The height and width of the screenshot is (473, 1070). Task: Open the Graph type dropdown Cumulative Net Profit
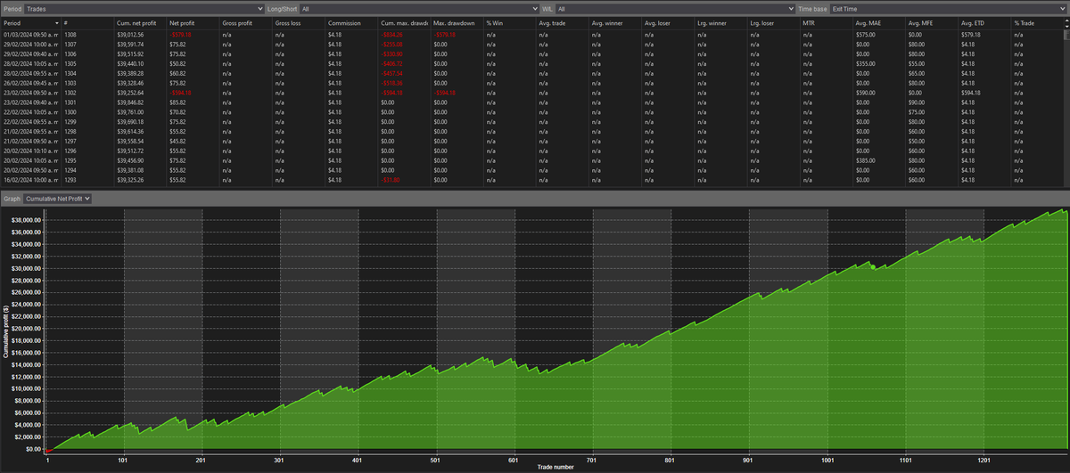(58, 199)
